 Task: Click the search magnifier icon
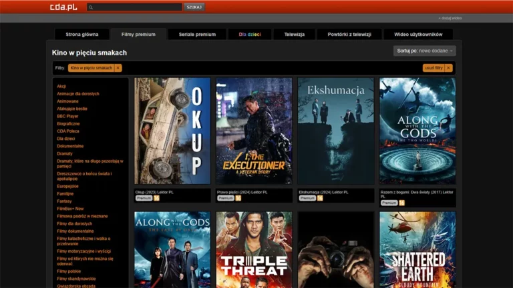91,7
